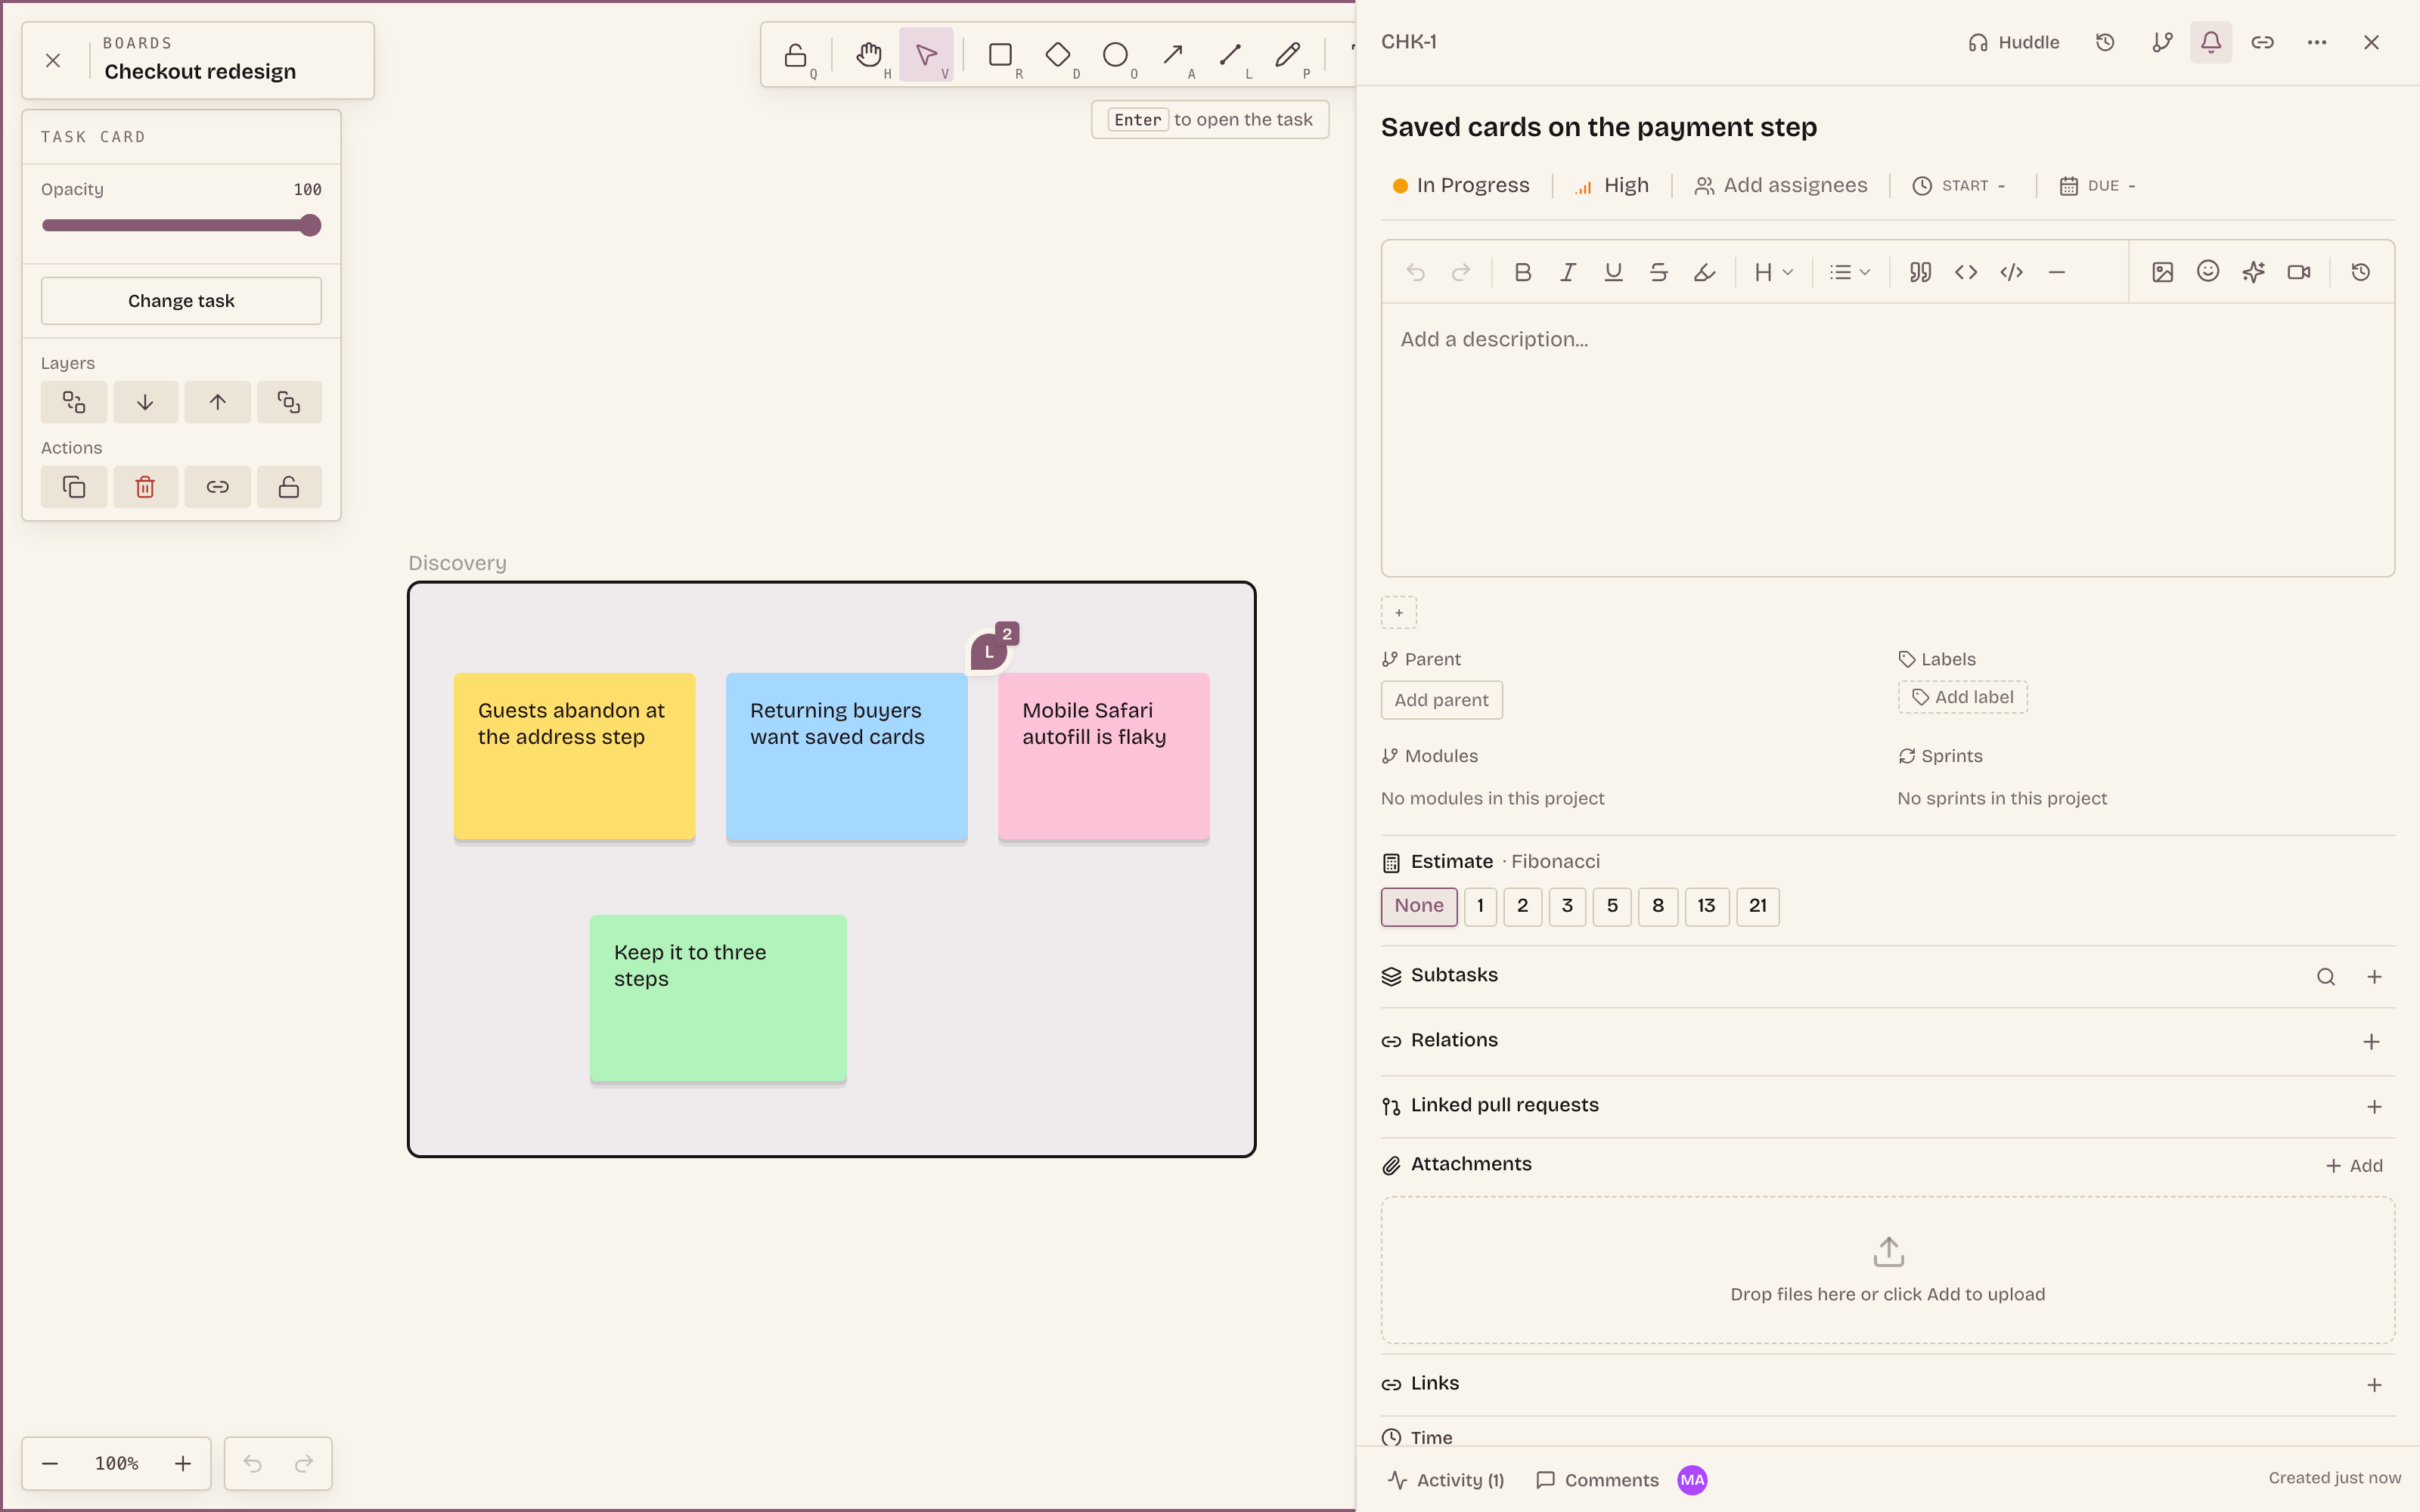
Task: Click the description field
Action: coord(1887,440)
